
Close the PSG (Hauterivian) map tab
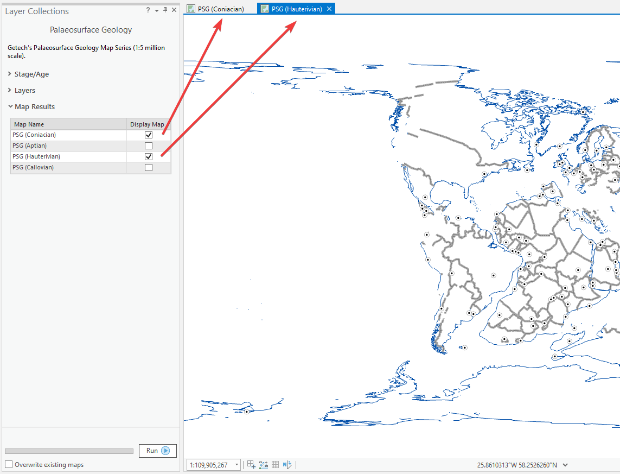(329, 9)
